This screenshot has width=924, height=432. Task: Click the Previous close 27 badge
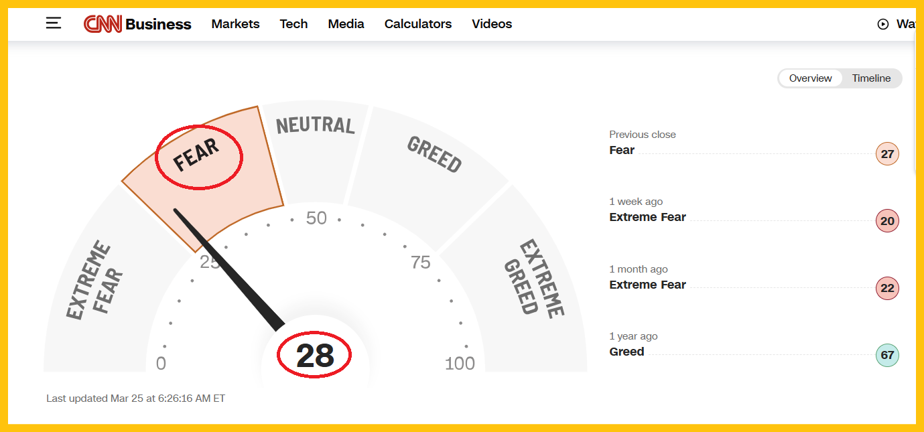pyautogui.click(x=887, y=154)
